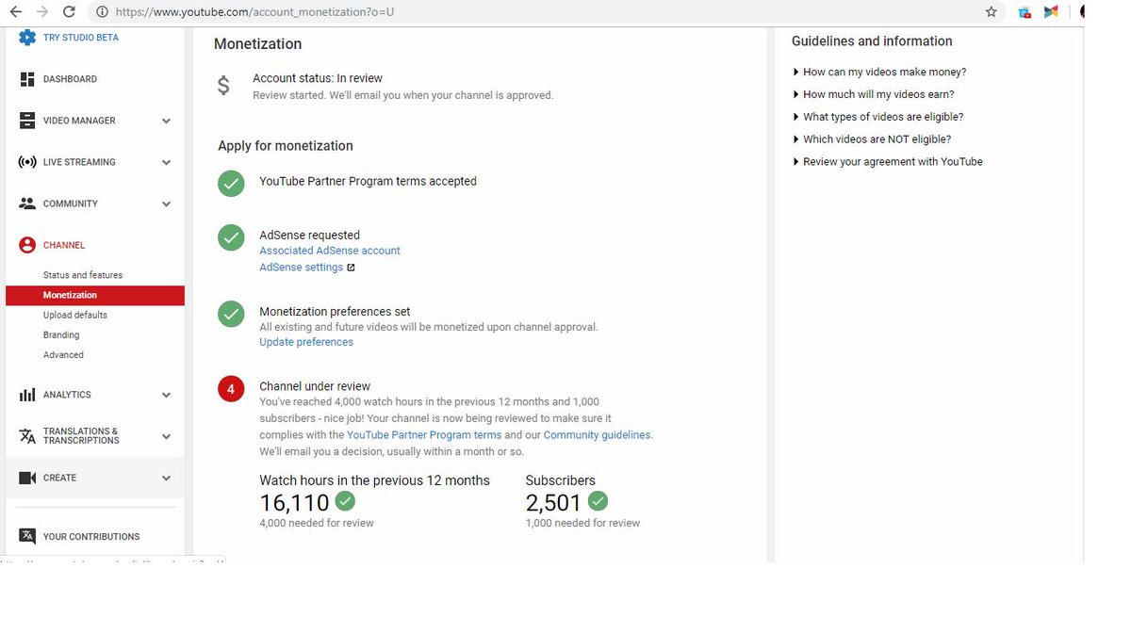Expand 'What types of videos are eligible?'
1131x618 pixels.
pos(878,117)
